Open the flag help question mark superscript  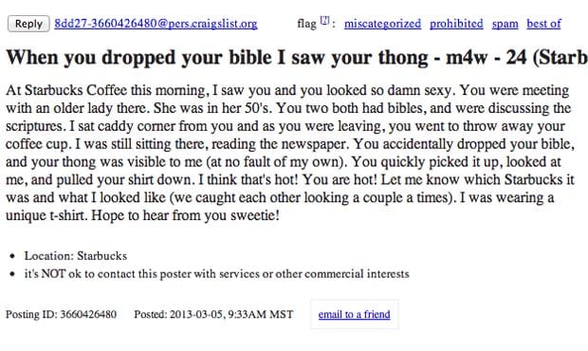point(324,20)
